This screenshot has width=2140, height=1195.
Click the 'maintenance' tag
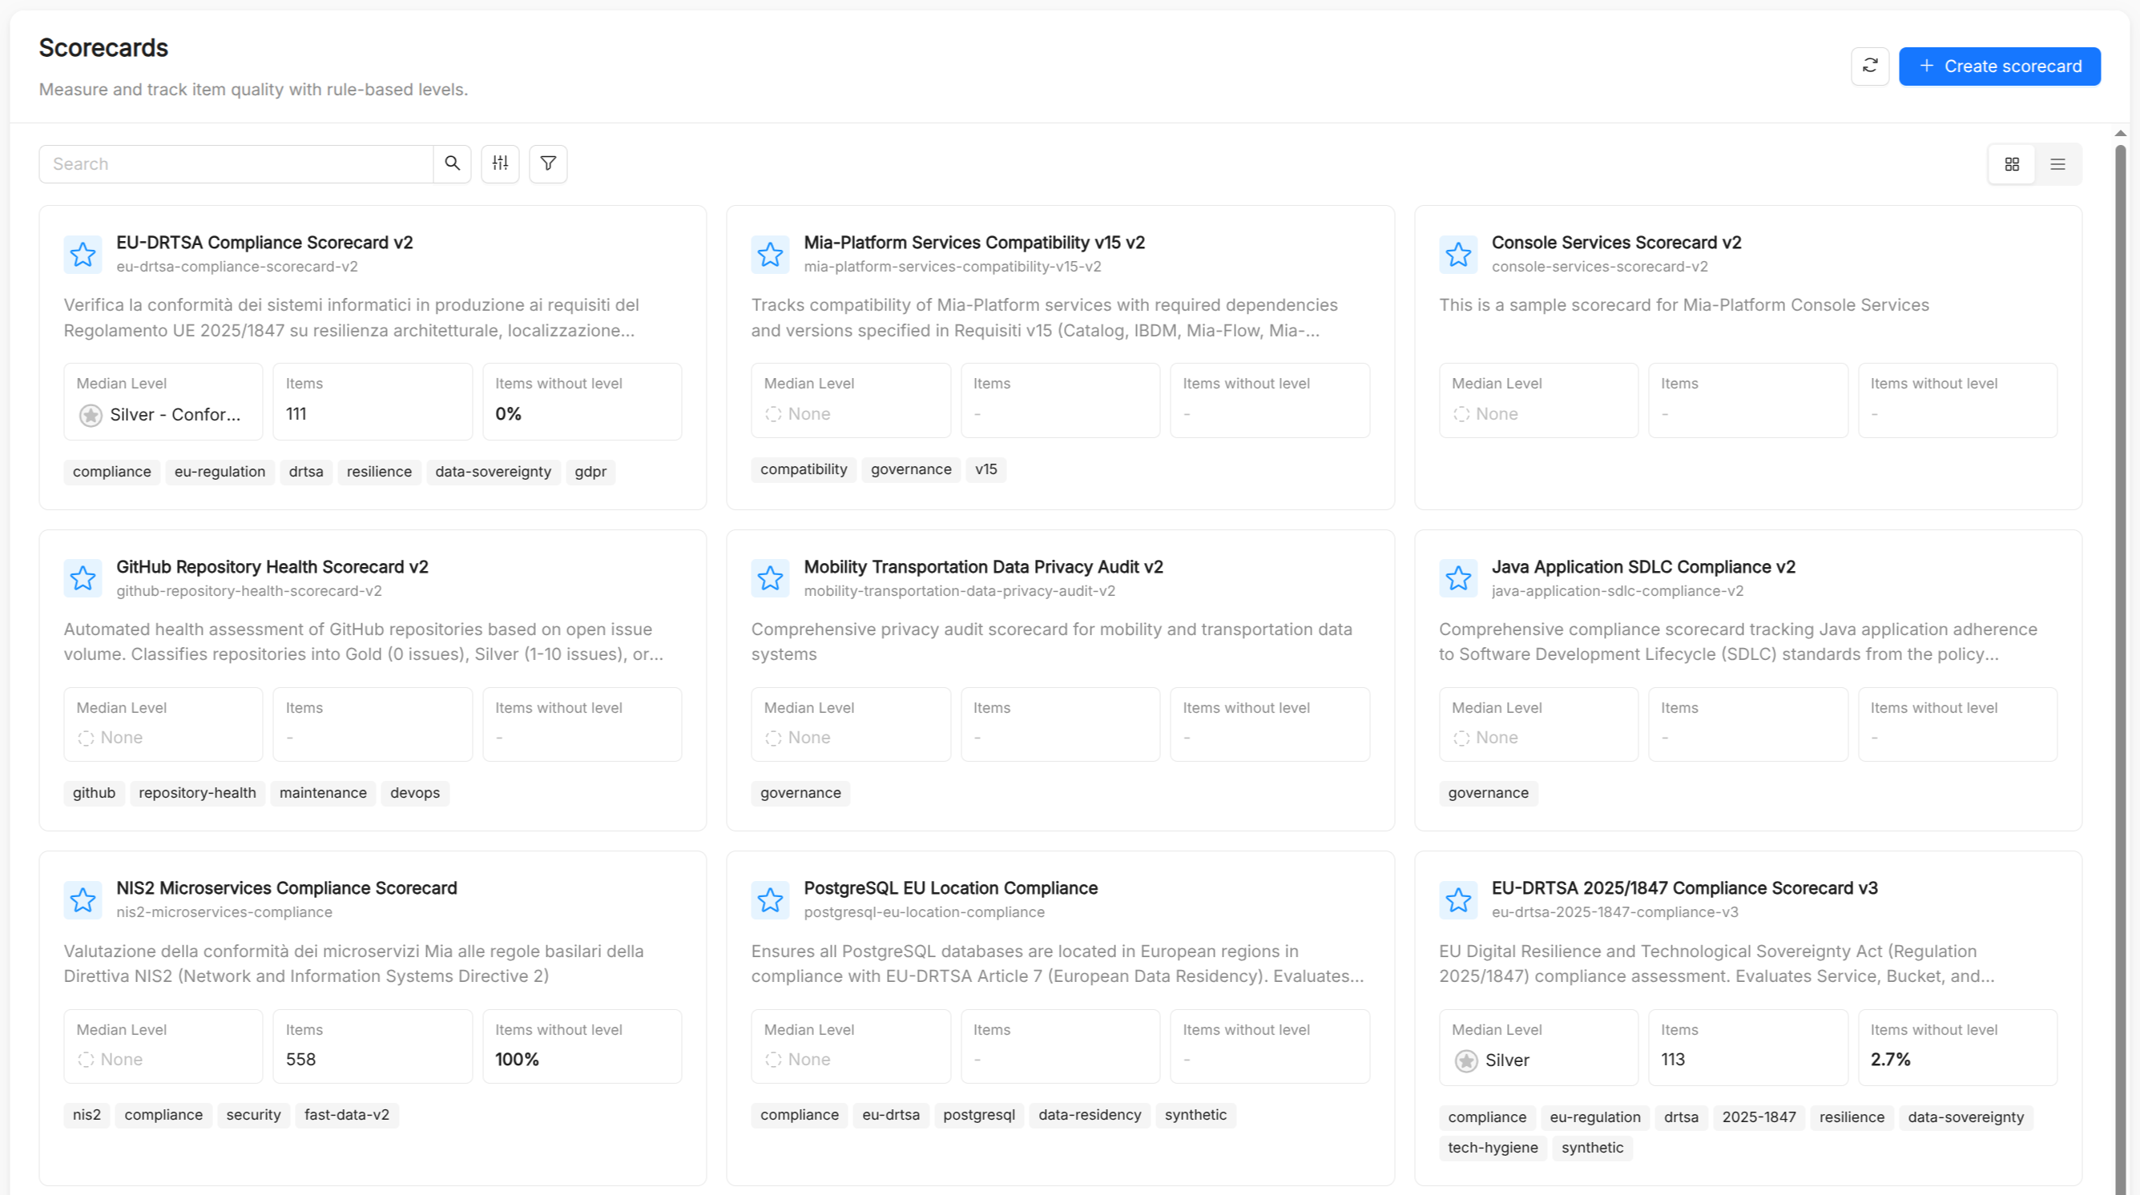322,793
